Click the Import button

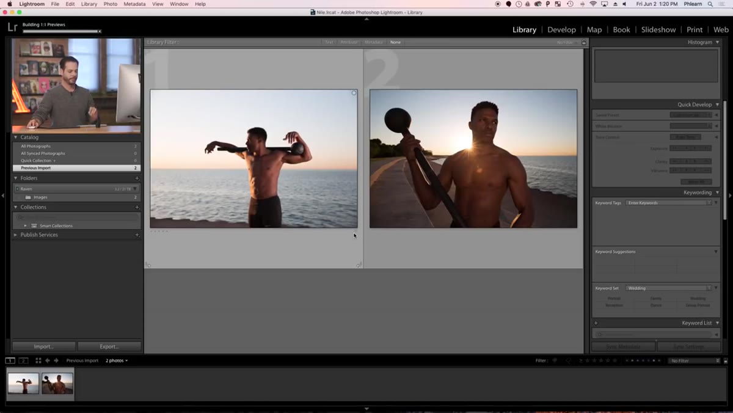(x=43, y=346)
